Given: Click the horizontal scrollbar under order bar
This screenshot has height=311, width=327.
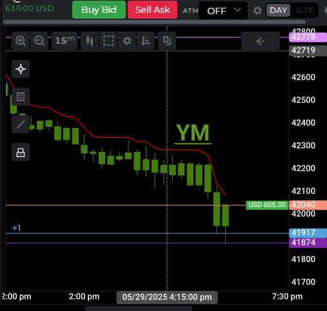Looking at the screenshot, I should (x=154, y=22).
